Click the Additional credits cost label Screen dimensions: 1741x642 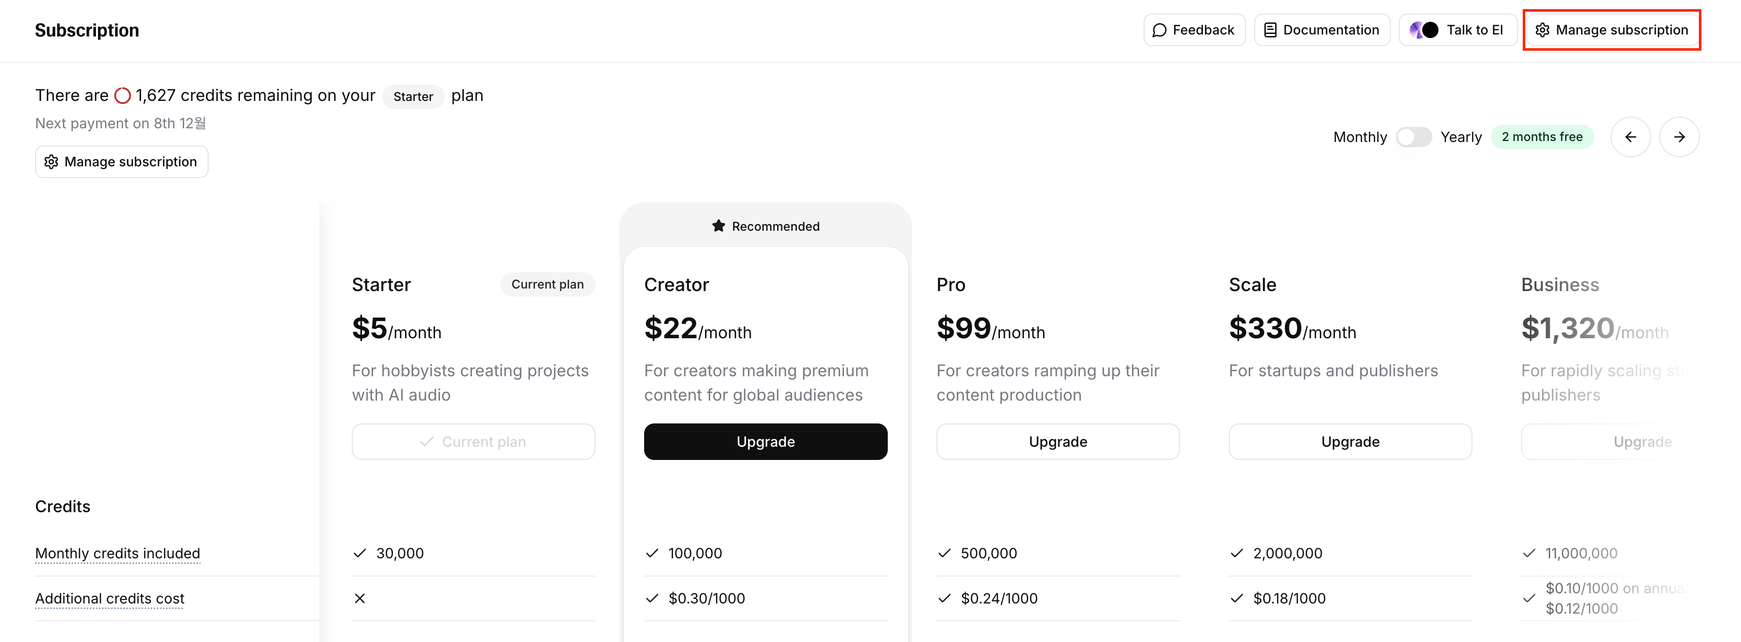pos(110,599)
